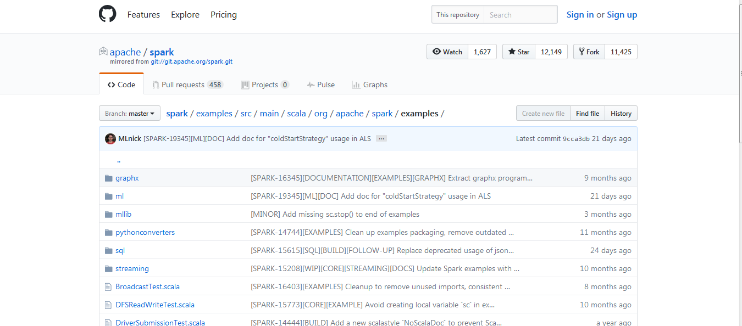Click the Watch button
742x326 pixels.
click(x=447, y=52)
